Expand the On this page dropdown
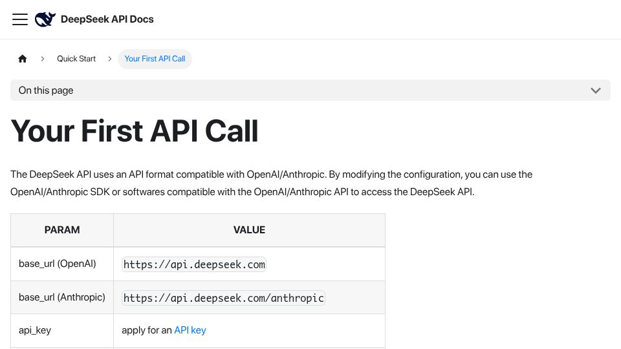621x349 pixels. (x=310, y=90)
